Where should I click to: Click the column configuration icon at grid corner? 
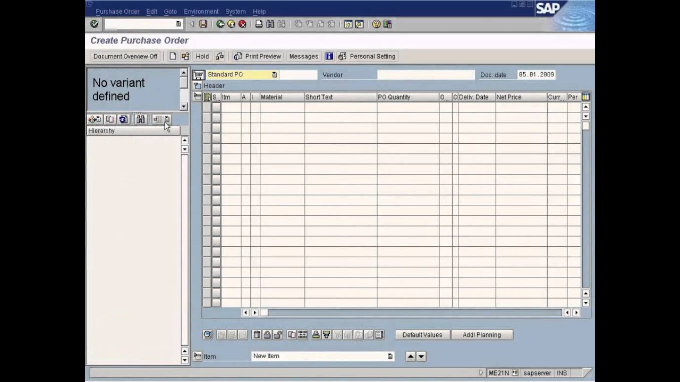[585, 97]
